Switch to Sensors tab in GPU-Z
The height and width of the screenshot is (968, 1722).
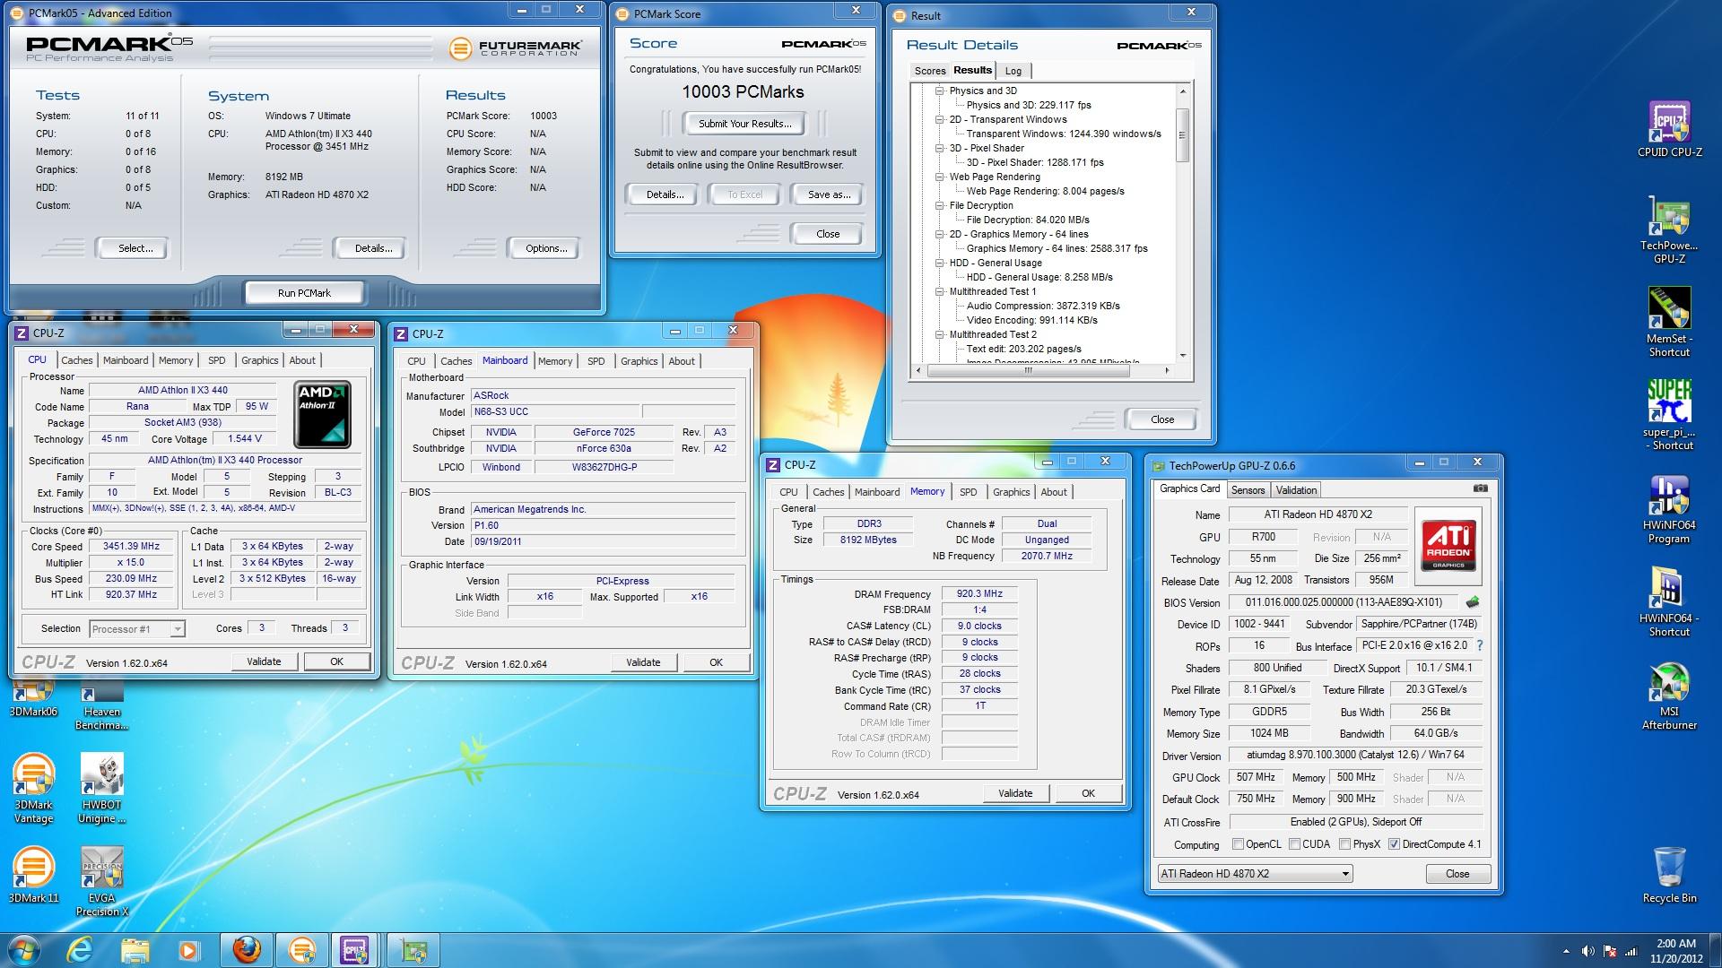pyautogui.click(x=1248, y=490)
